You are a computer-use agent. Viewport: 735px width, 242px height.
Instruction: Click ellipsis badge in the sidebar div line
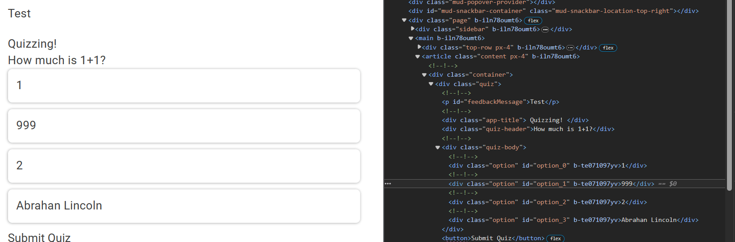(545, 29)
